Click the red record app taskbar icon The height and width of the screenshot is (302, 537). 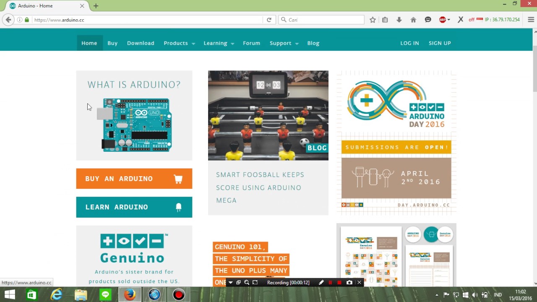tap(179, 295)
